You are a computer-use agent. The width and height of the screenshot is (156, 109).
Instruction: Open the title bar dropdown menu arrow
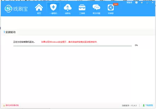[x=142, y=3]
